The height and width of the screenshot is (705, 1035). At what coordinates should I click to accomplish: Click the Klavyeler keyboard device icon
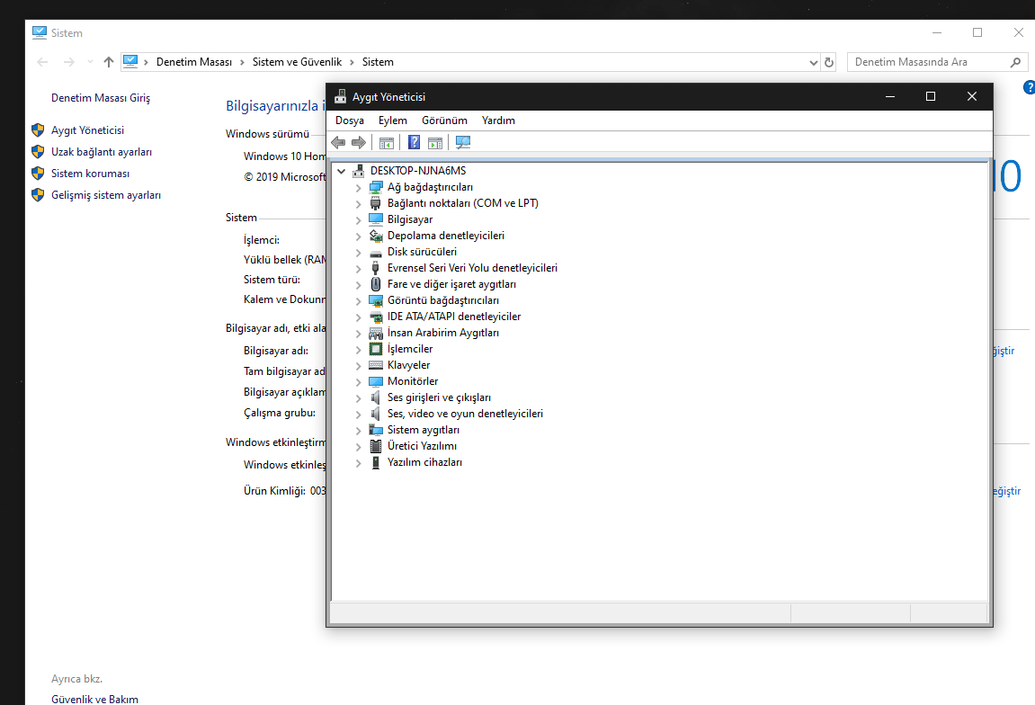[x=376, y=365]
